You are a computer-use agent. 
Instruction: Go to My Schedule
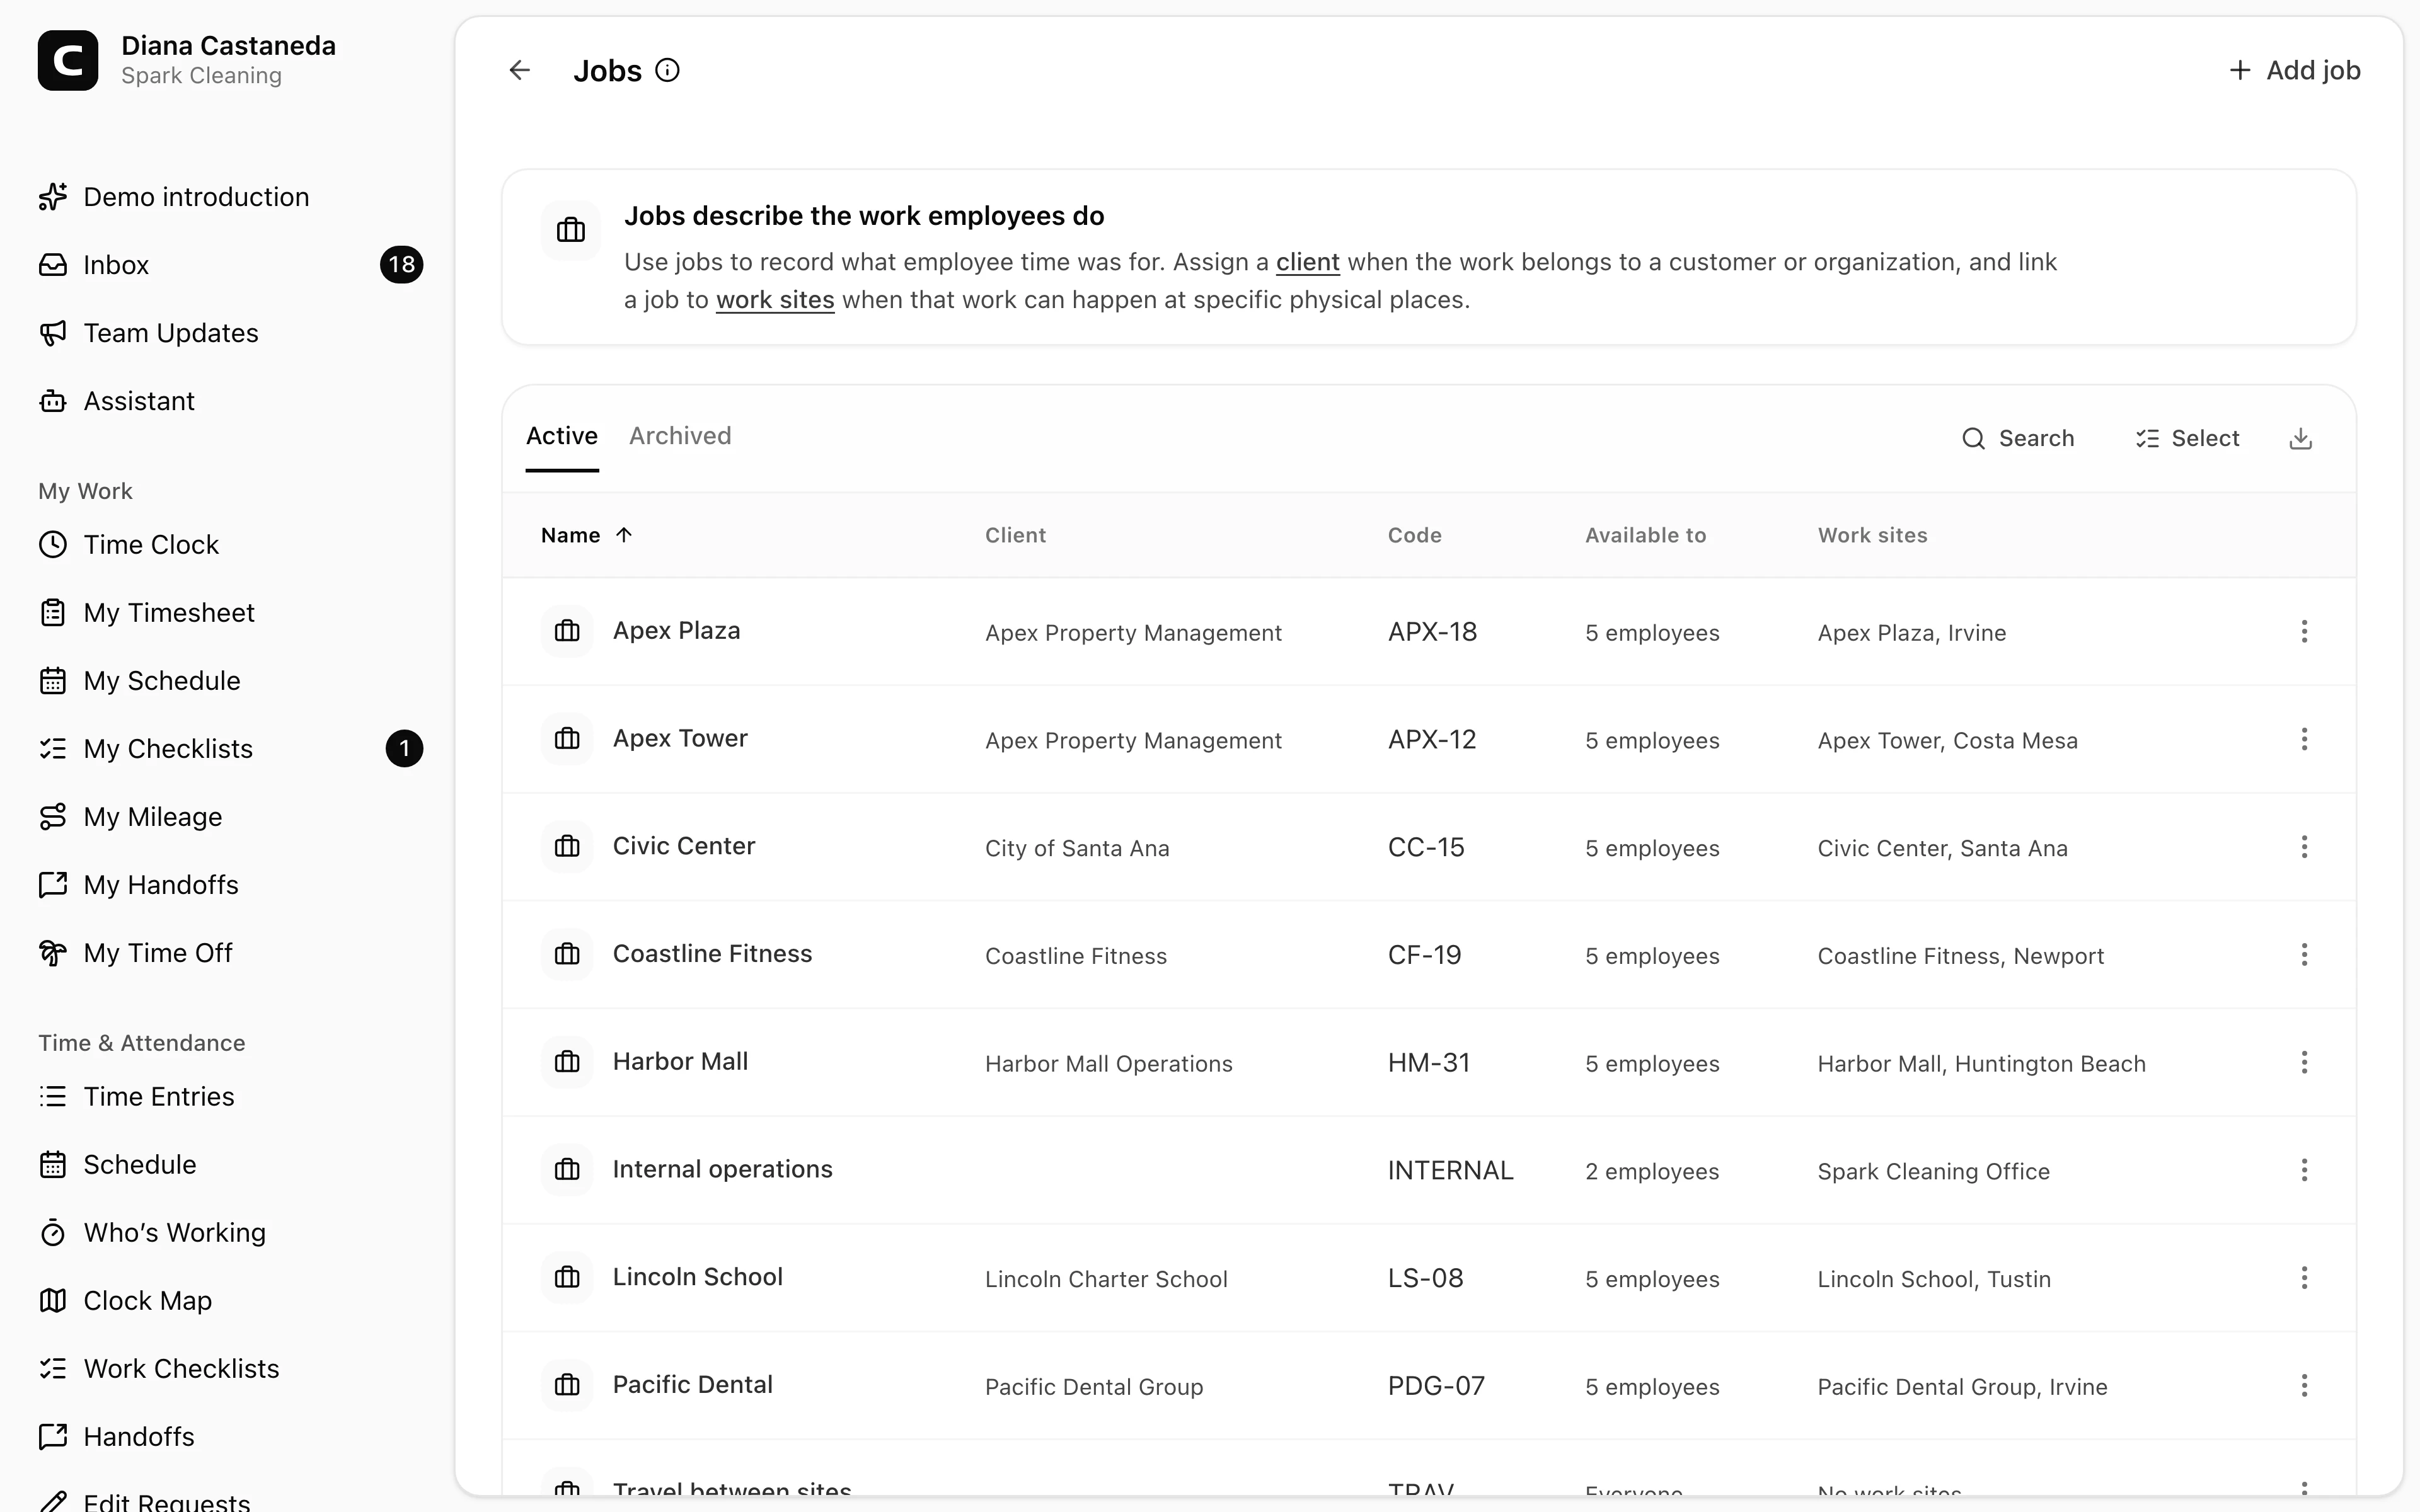click(230, 681)
